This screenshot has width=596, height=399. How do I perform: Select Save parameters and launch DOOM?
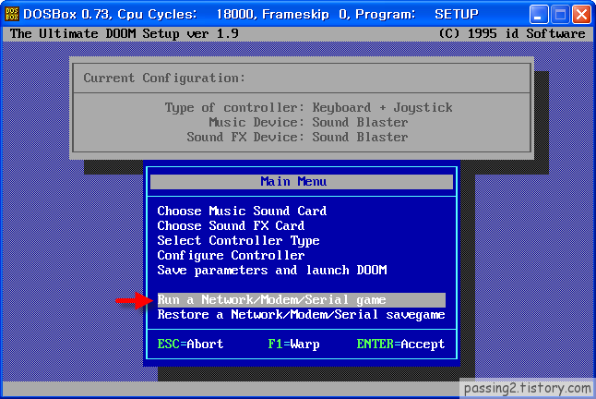[272, 271]
